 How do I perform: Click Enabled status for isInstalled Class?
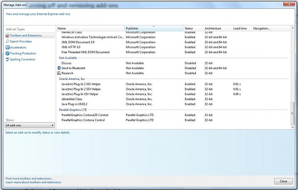pos(190,99)
